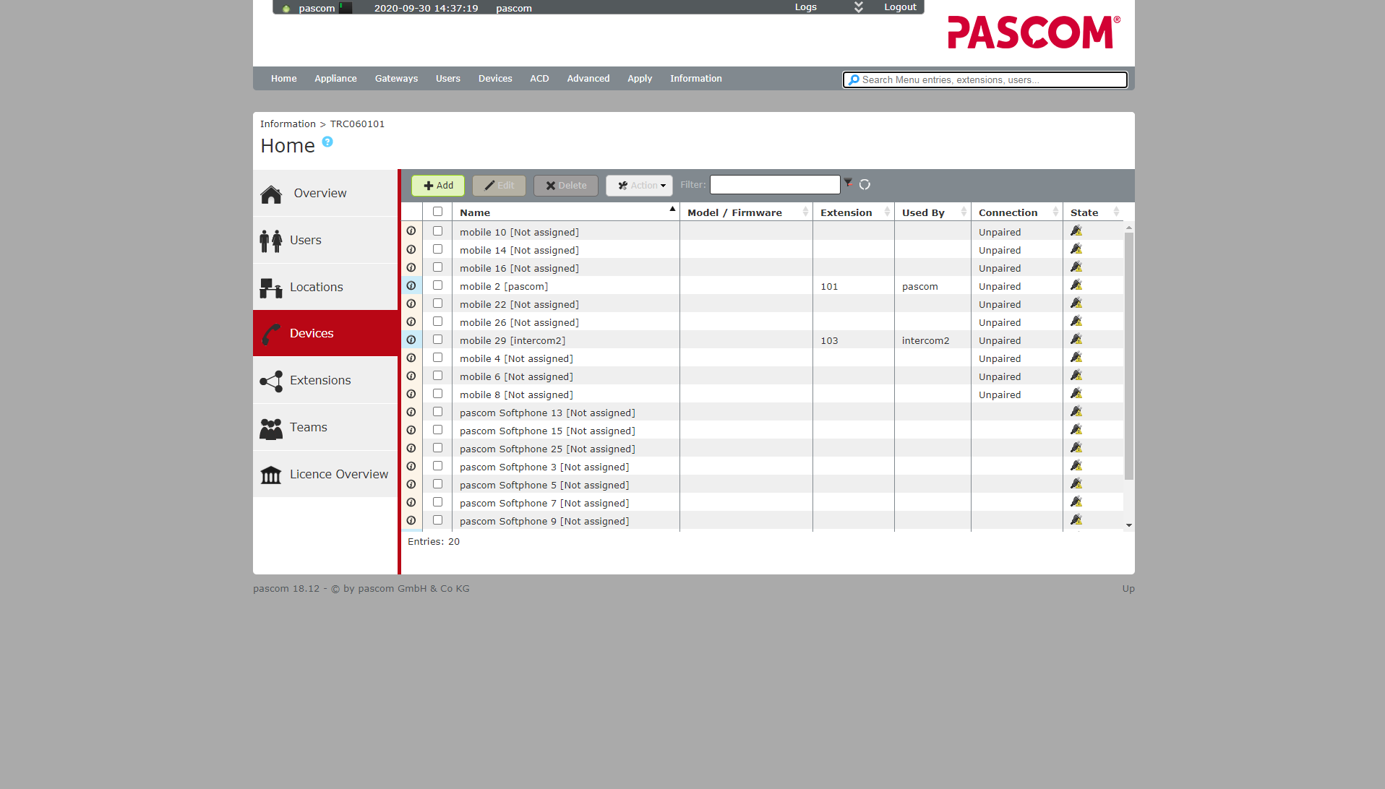Screen dimensions: 1385x789
Task: Toggle the select-all checkbox in header
Action: click(437, 212)
